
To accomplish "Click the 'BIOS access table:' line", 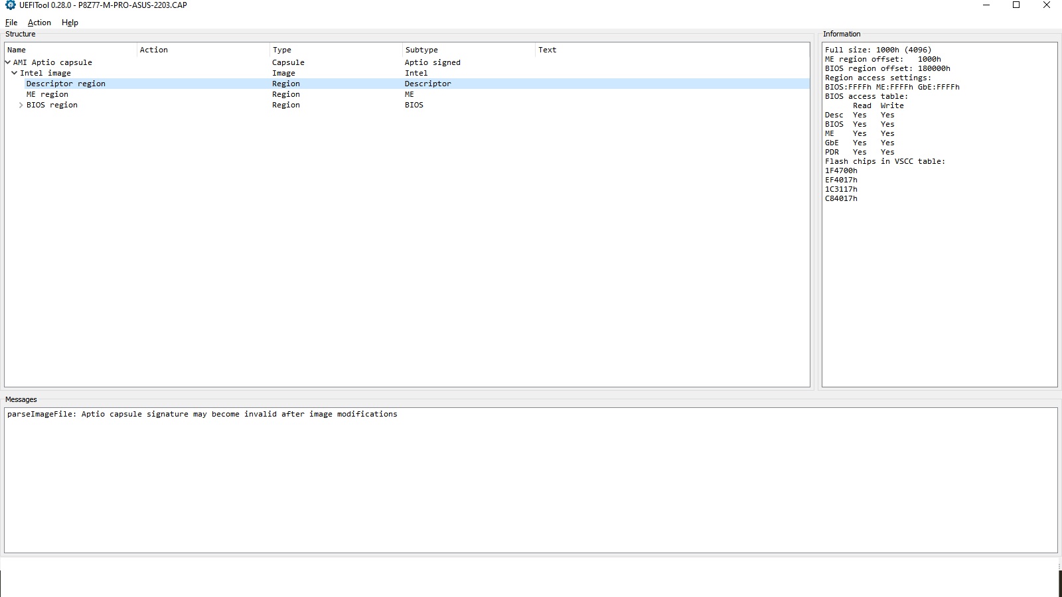I will [x=866, y=96].
